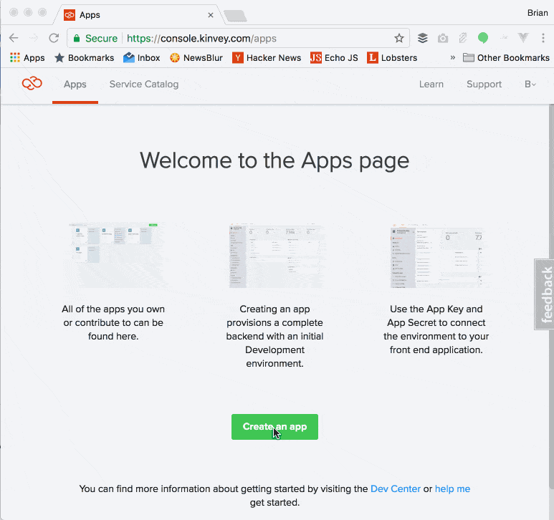The height and width of the screenshot is (520, 554).
Task: Open the Echo JS bookmark
Action: pos(334,57)
